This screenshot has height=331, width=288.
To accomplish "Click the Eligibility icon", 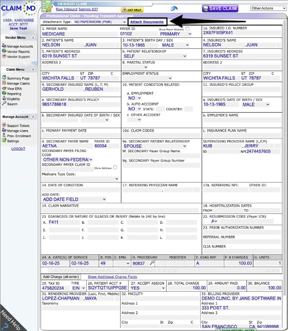I will (x=4, y=98).
